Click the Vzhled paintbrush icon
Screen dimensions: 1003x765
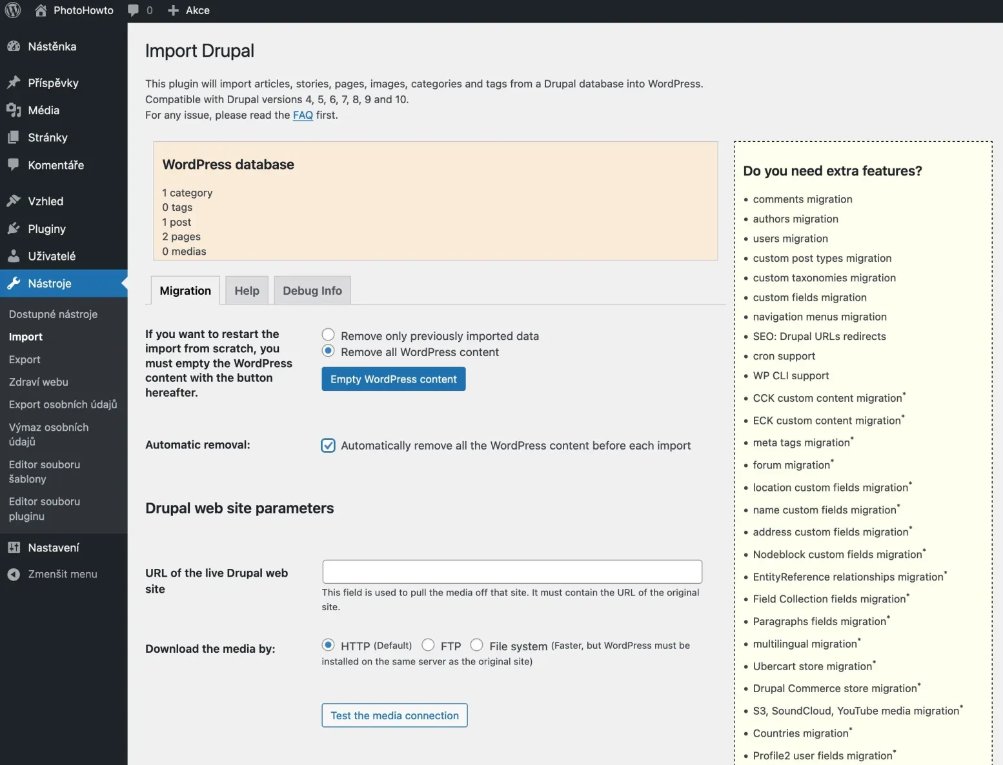[14, 201]
